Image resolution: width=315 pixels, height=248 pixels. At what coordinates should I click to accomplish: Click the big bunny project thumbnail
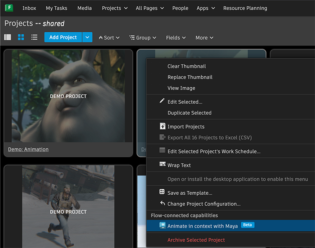tap(68, 96)
